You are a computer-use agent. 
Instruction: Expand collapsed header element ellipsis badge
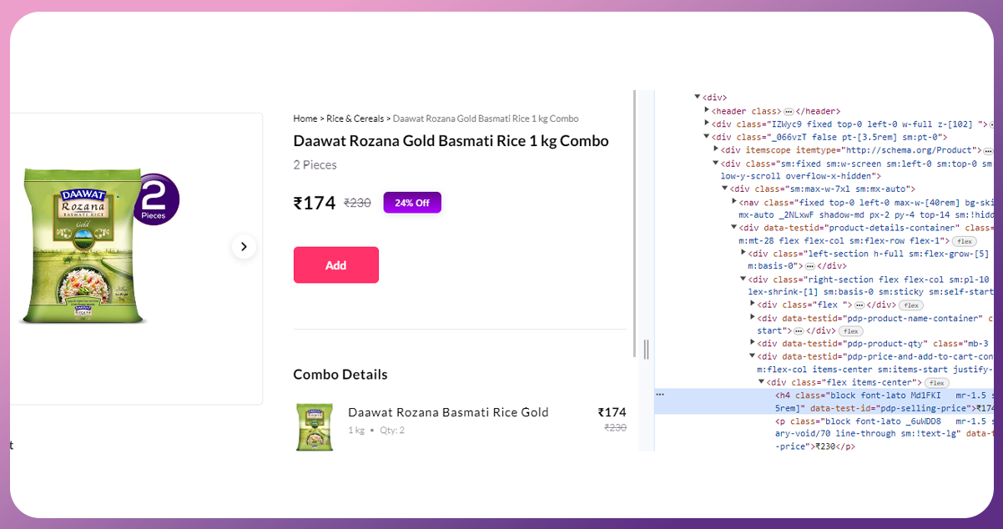(x=788, y=111)
